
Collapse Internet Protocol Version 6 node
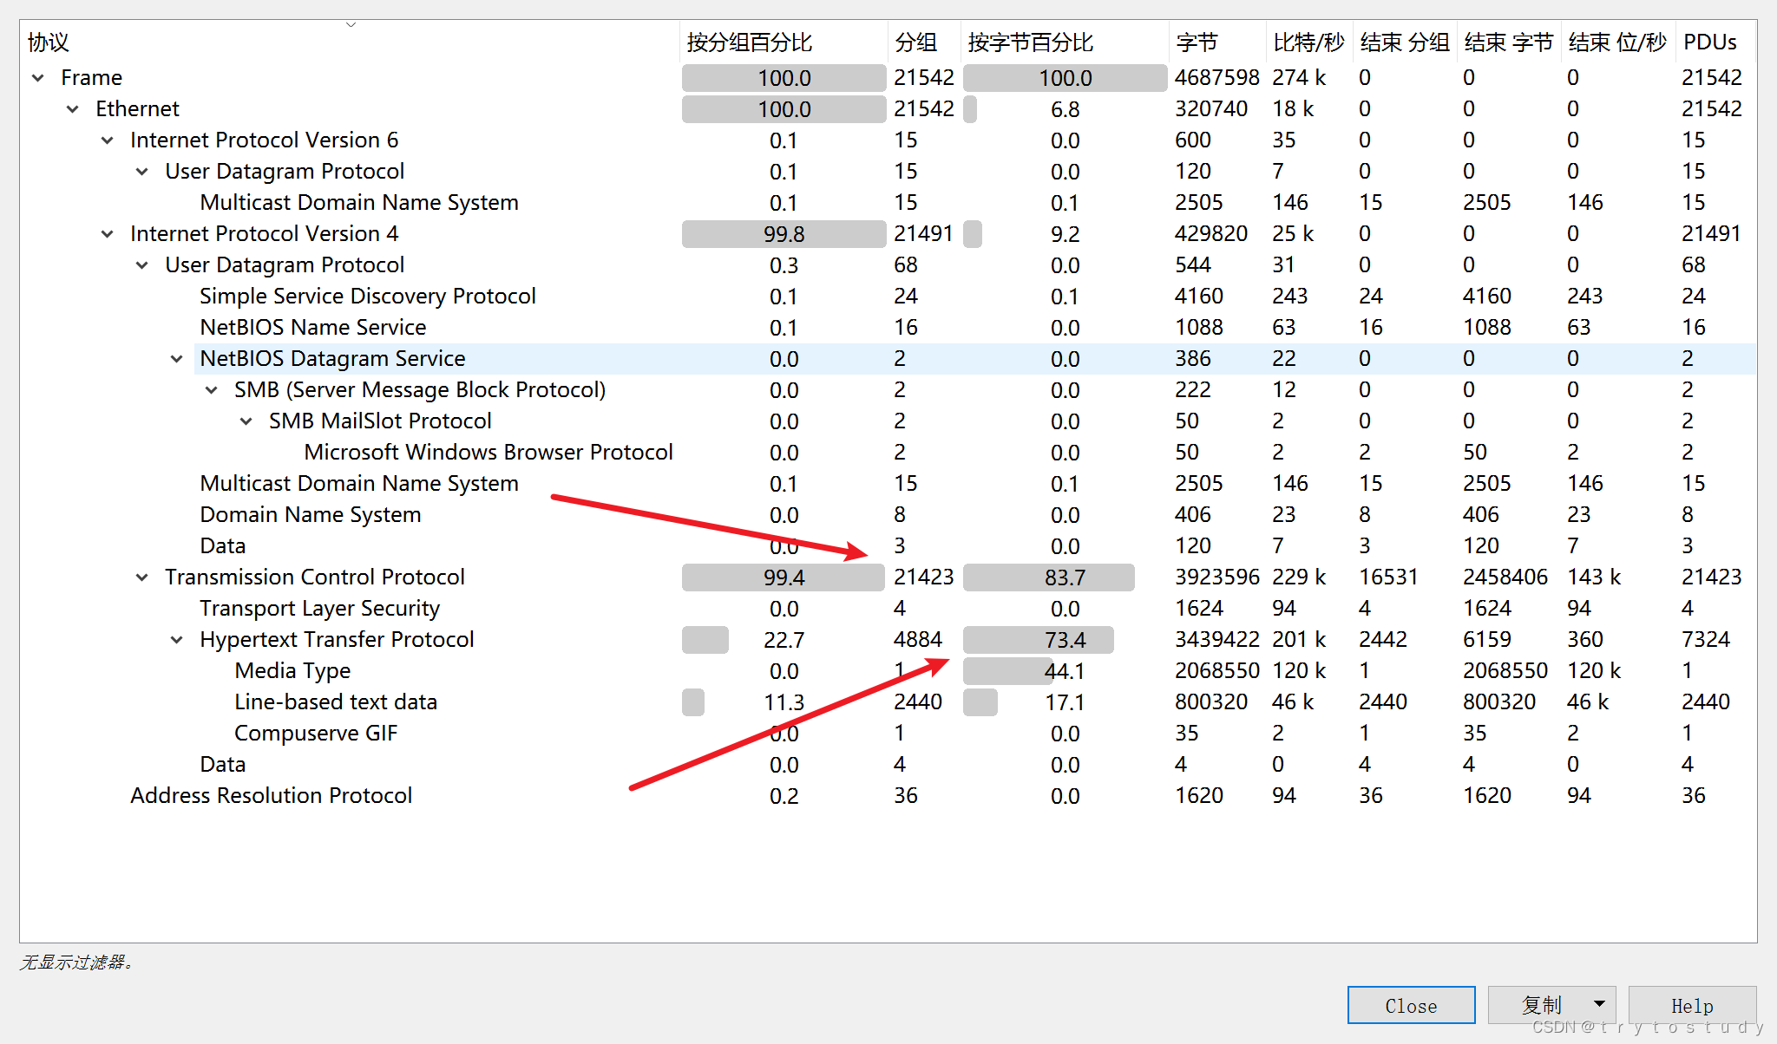pos(108,140)
